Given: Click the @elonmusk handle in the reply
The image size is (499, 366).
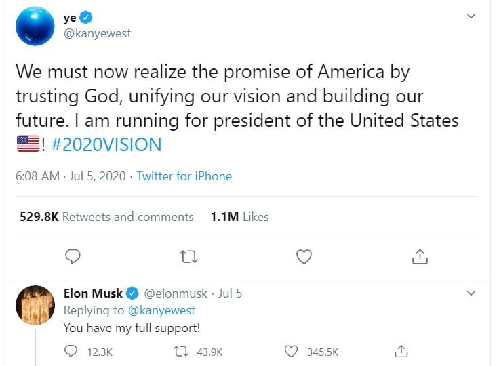Looking at the screenshot, I should [176, 293].
